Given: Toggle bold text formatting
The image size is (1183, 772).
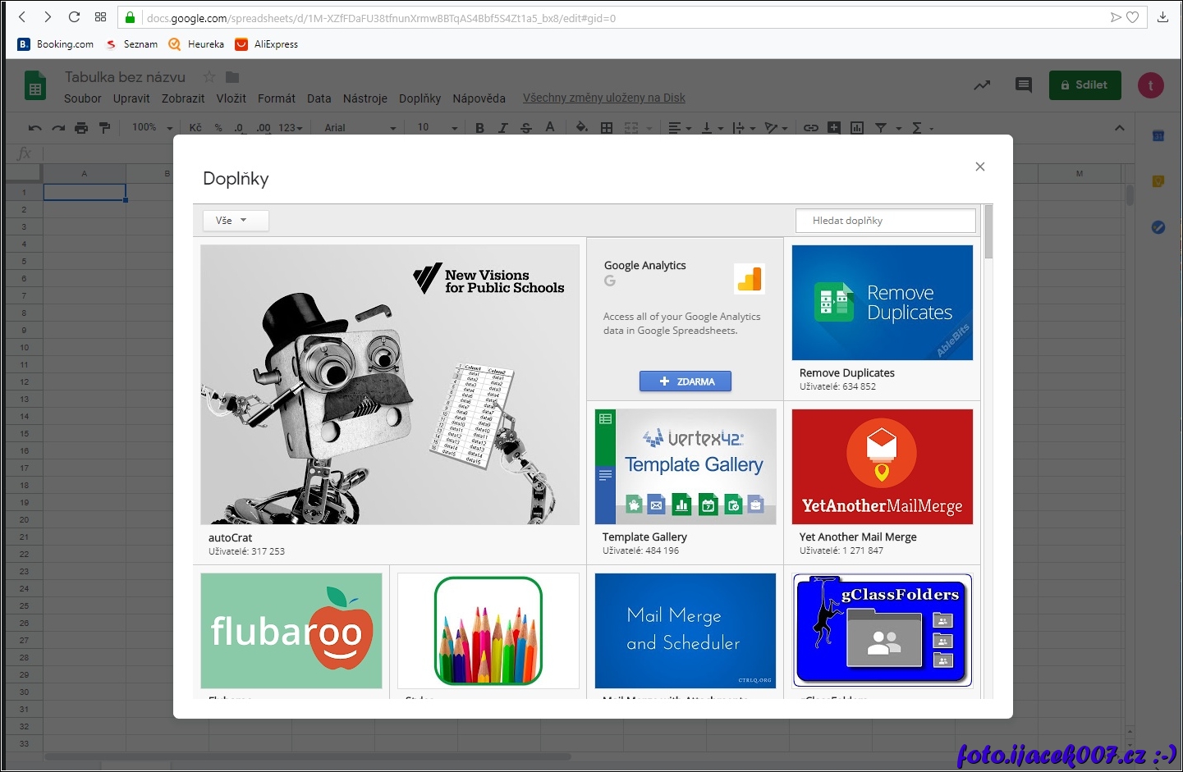Looking at the screenshot, I should coord(479,128).
